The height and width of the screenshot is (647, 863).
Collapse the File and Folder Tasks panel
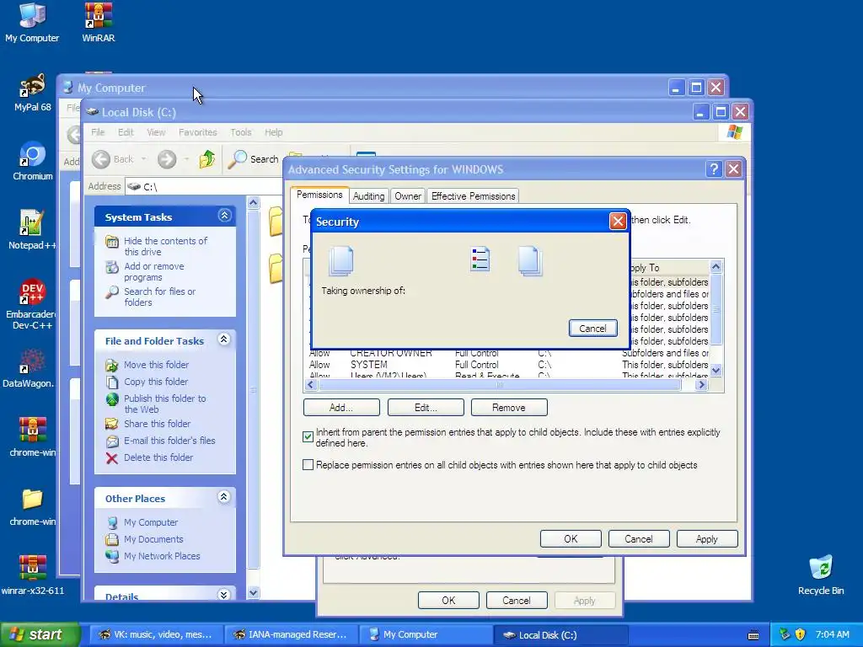[x=224, y=340]
